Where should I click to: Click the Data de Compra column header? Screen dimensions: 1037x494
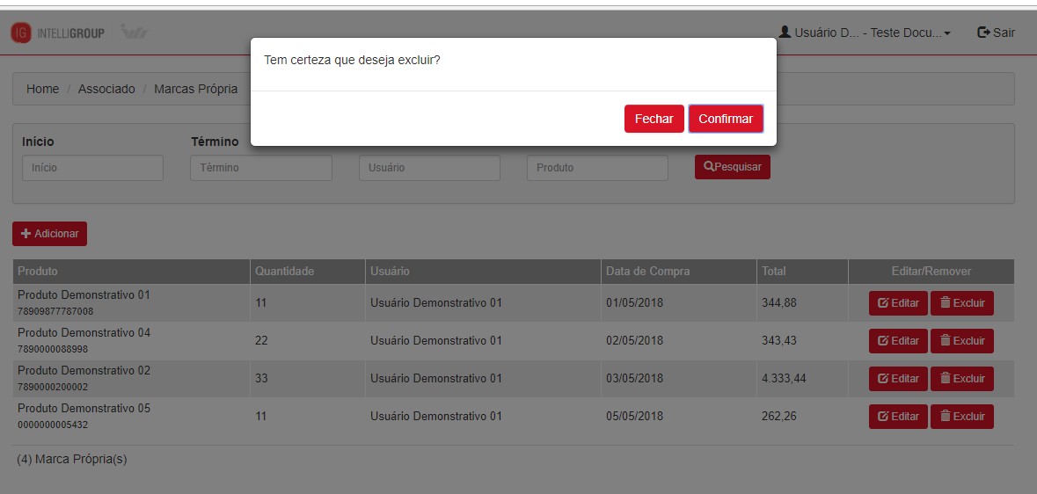[x=647, y=272]
